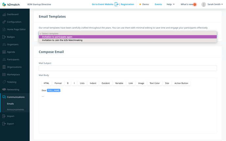This screenshot has width=226, height=141.
Task: Click the What's new notification badge
Action: 195,5
